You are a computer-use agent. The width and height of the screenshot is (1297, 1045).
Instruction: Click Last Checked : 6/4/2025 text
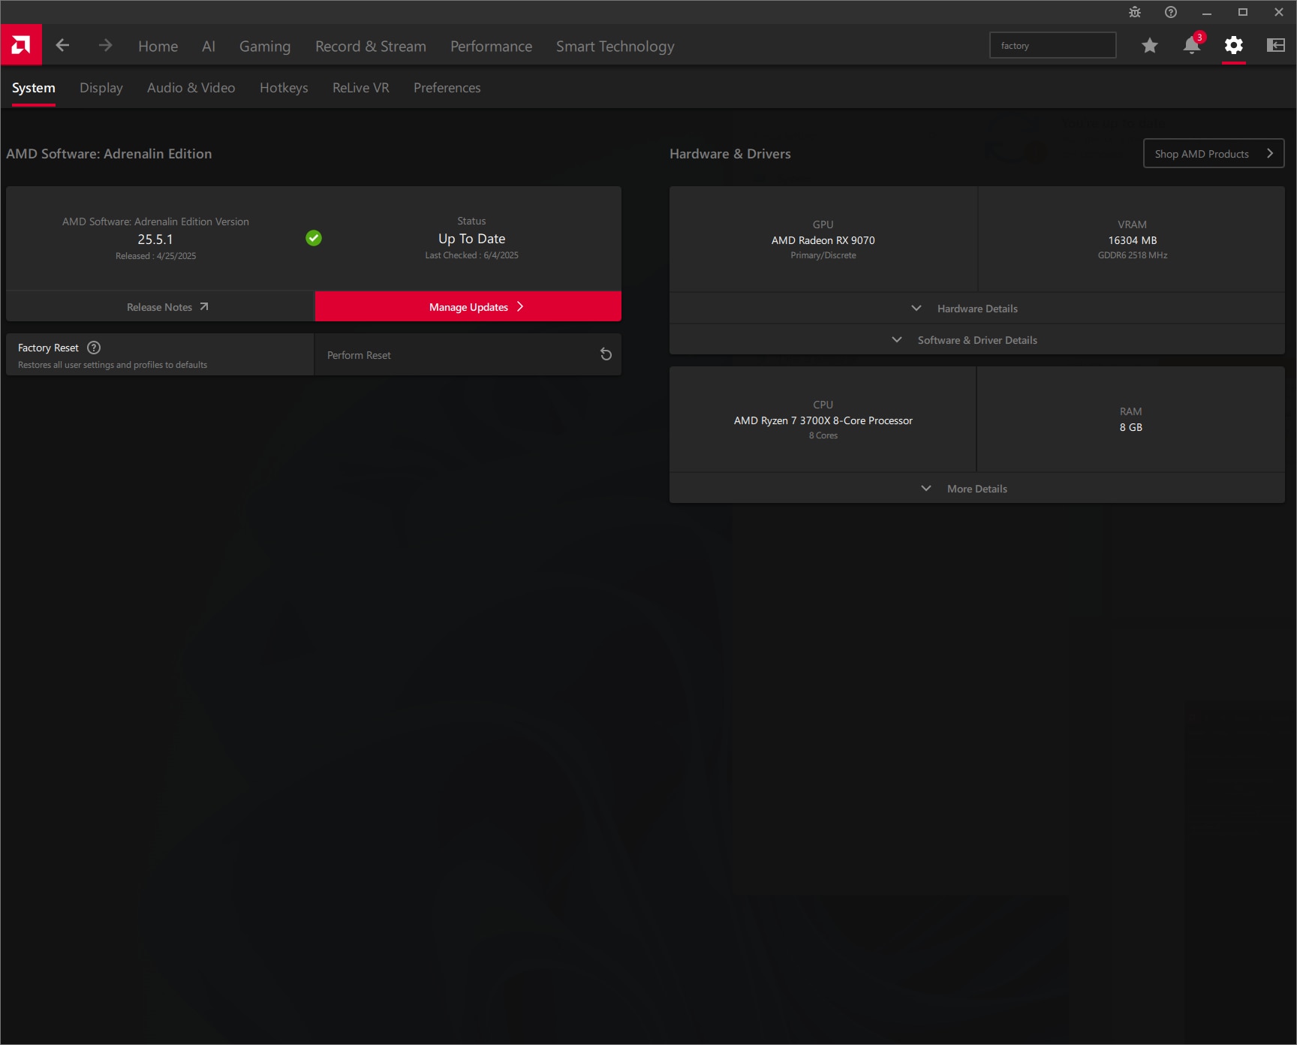coord(472,255)
